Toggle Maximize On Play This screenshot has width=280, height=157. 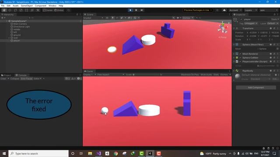point(189,75)
